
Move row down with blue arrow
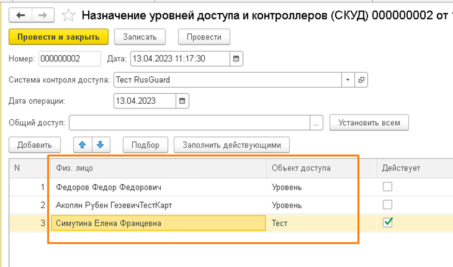[x=101, y=144]
